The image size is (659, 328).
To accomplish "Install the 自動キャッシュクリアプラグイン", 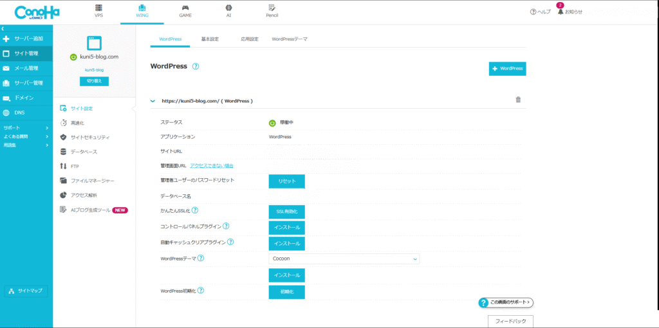I will pos(286,244).
